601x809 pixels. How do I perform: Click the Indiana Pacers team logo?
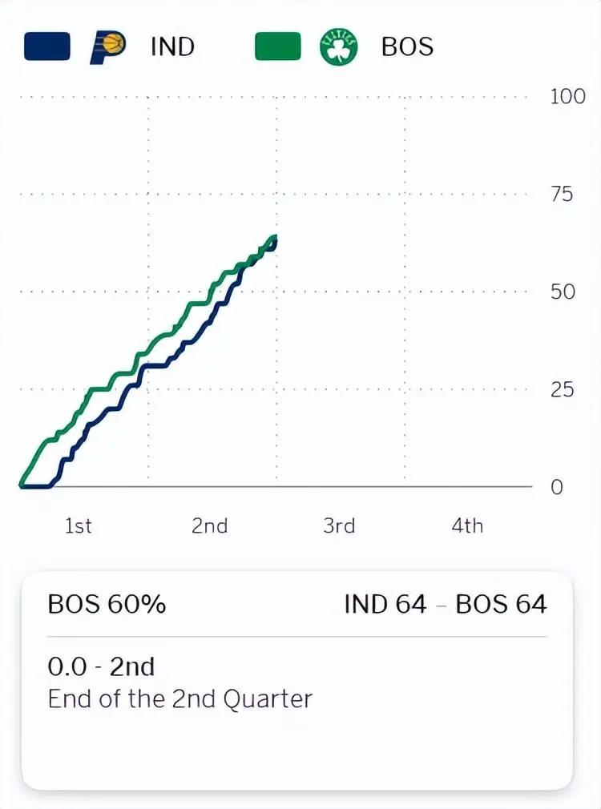pyautogui.click(x=107, y=46)
